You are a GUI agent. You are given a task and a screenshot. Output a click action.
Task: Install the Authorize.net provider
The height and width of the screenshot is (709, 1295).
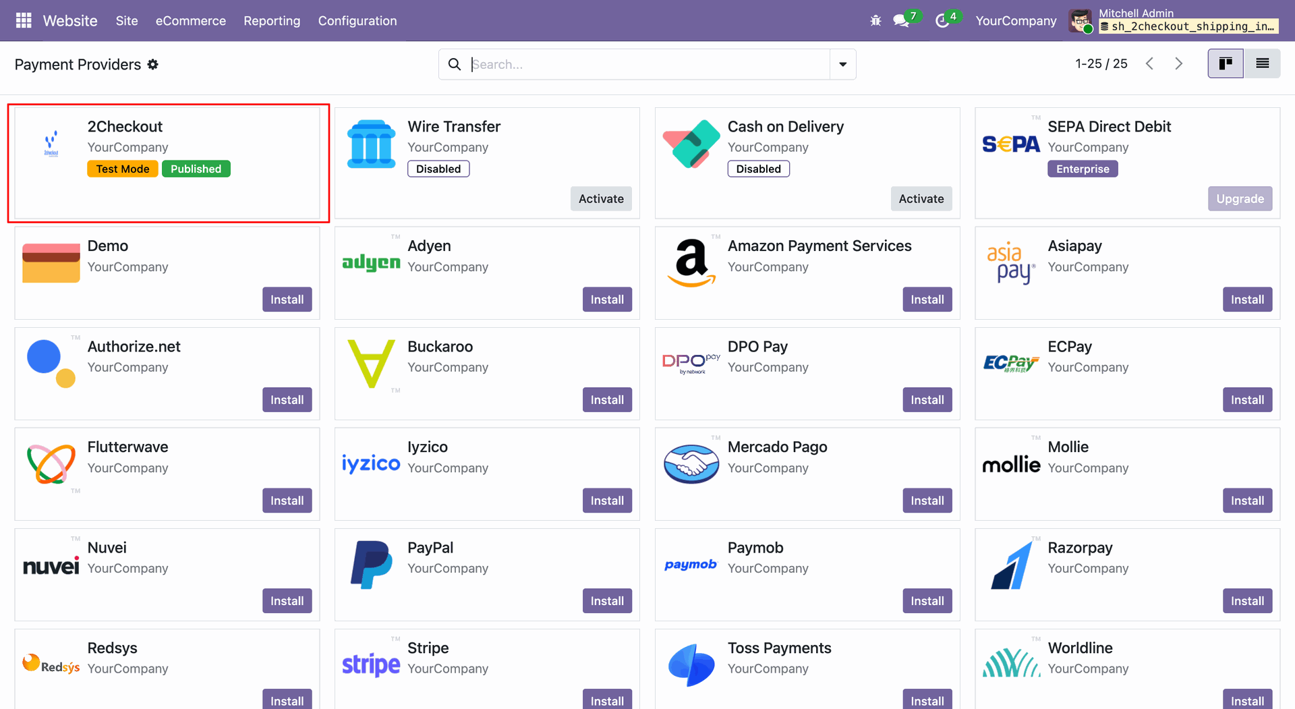click(x=287, y=400)
